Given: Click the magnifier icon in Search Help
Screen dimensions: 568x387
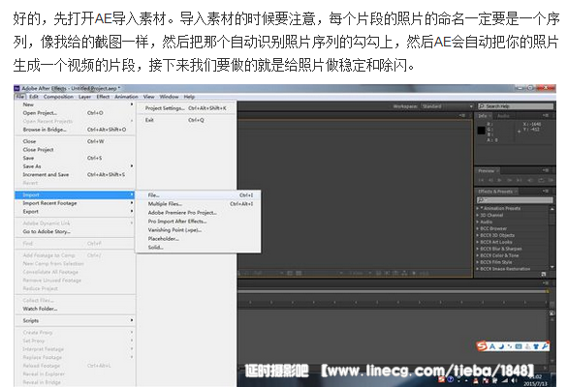Looking at the screenshot, I should coord(482,106).
